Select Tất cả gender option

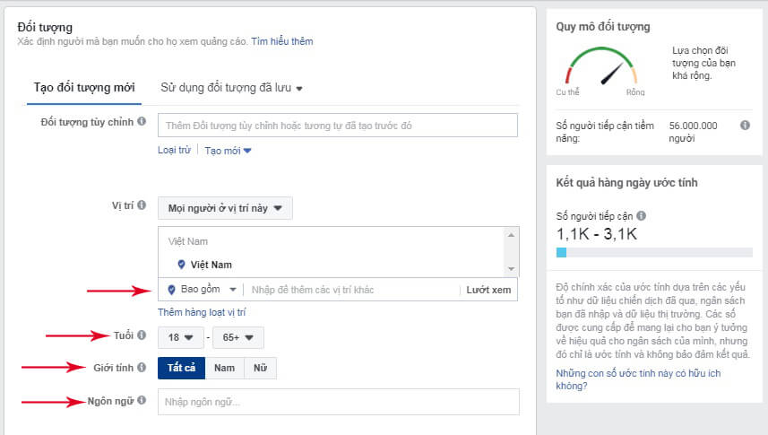181,368
